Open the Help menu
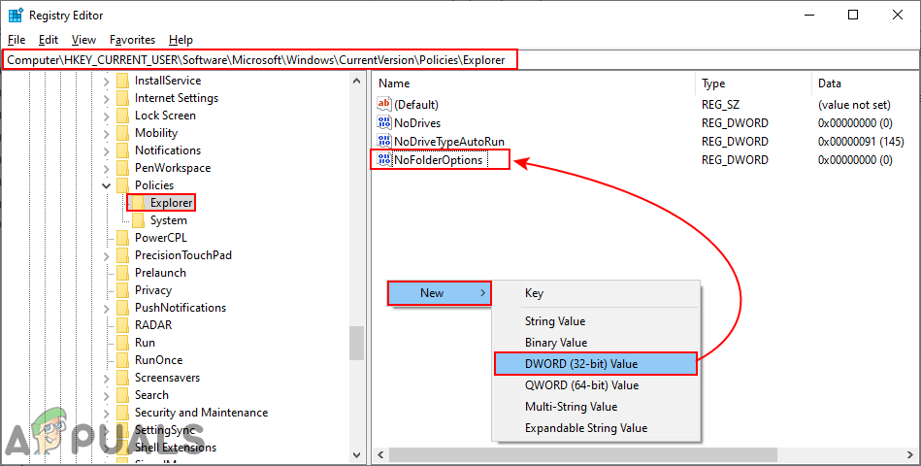The height and width of the screenshot is (466, 921). (x=181, y=40)
